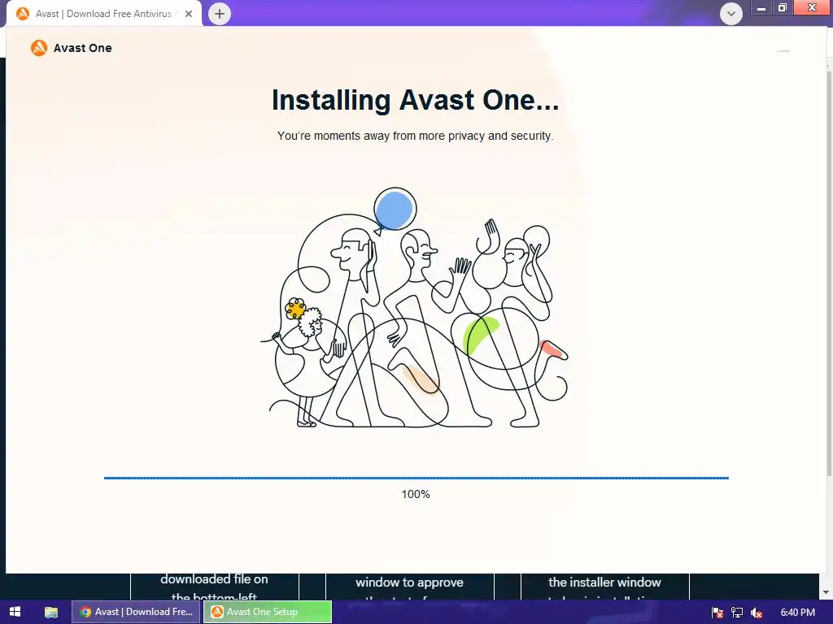Click the privacy and security subtitle text
833x624 pixels.
point(415,136)
